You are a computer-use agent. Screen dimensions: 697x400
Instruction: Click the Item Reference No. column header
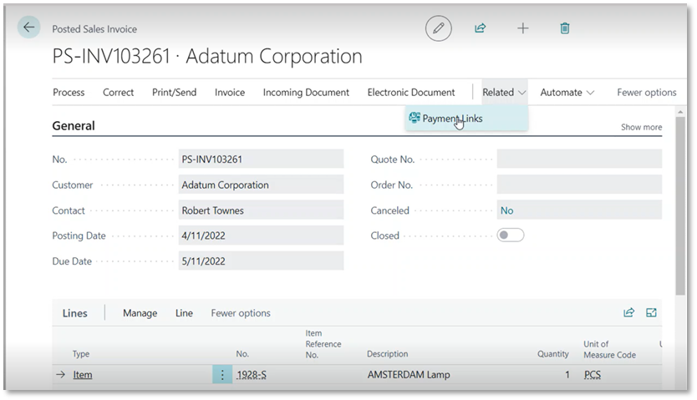[323, 343]
